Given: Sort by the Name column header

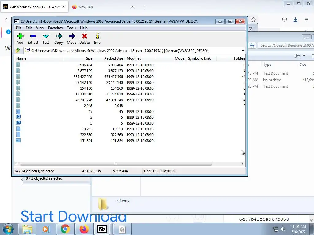Looking at the screenshot, I should pyautogui.click(x=39, y=58).
